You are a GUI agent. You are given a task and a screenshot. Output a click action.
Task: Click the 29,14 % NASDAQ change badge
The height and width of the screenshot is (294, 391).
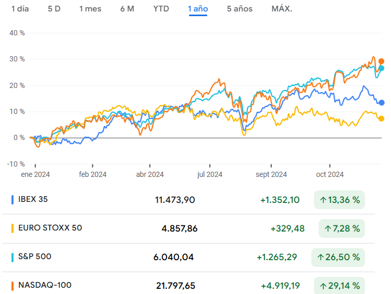[339, 286]
